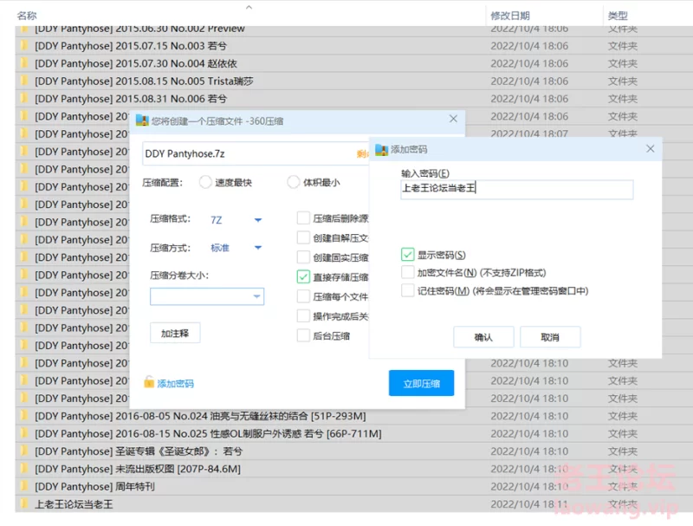Screen dimensions: 693x526
Task: Click the archive name field DDY Pantyhose.7z
Action: point(256,153)
